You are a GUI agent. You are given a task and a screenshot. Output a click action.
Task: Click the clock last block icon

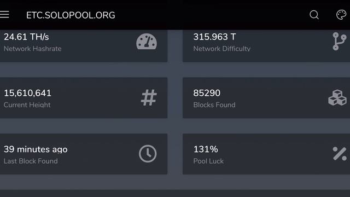pyautogui.click(x=148, y=154)
